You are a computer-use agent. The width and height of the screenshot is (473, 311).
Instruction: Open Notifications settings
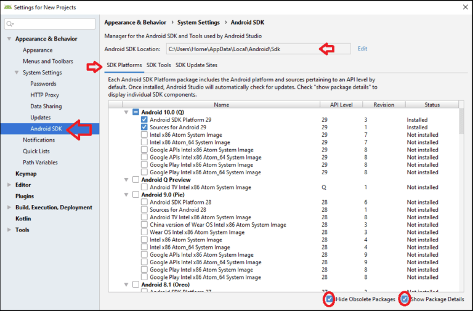(x=39, y=140)
